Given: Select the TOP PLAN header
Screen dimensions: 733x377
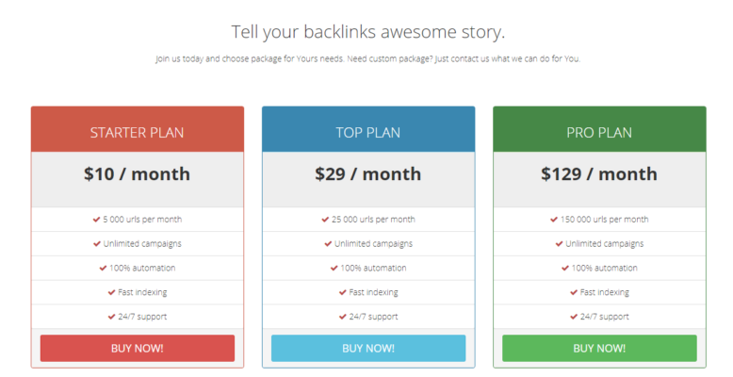Looking at the screenshot, I should click(368, 132).
